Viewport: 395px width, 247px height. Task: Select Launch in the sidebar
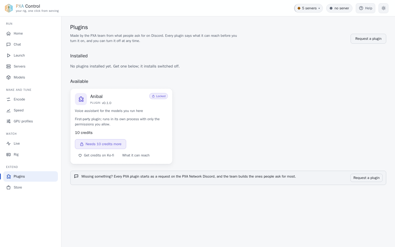[x=30, y=55]
